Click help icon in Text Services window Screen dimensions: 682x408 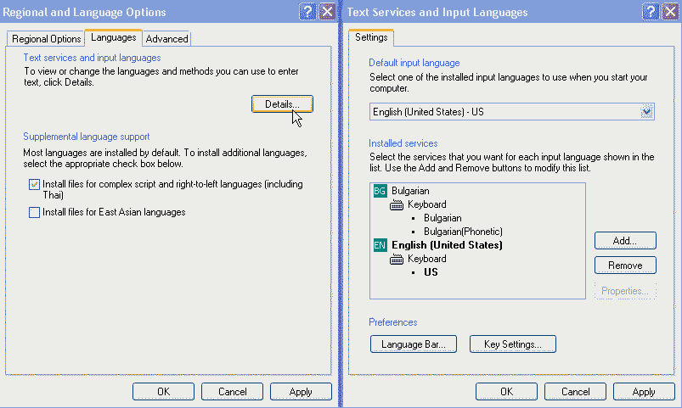[651, 12]
